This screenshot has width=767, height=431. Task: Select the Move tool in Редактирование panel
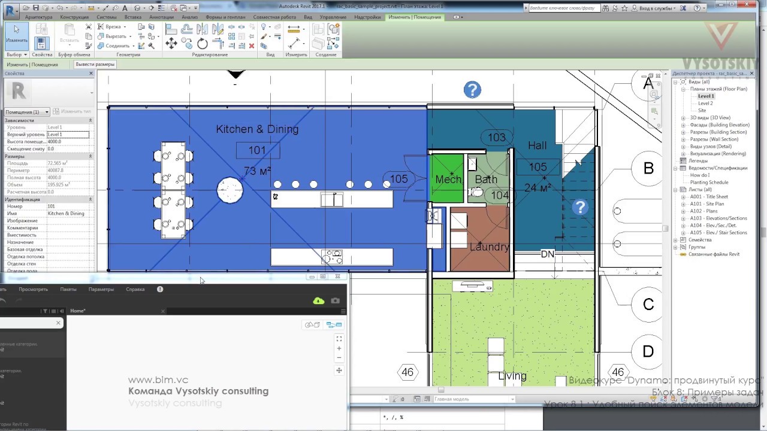(171, 43)
